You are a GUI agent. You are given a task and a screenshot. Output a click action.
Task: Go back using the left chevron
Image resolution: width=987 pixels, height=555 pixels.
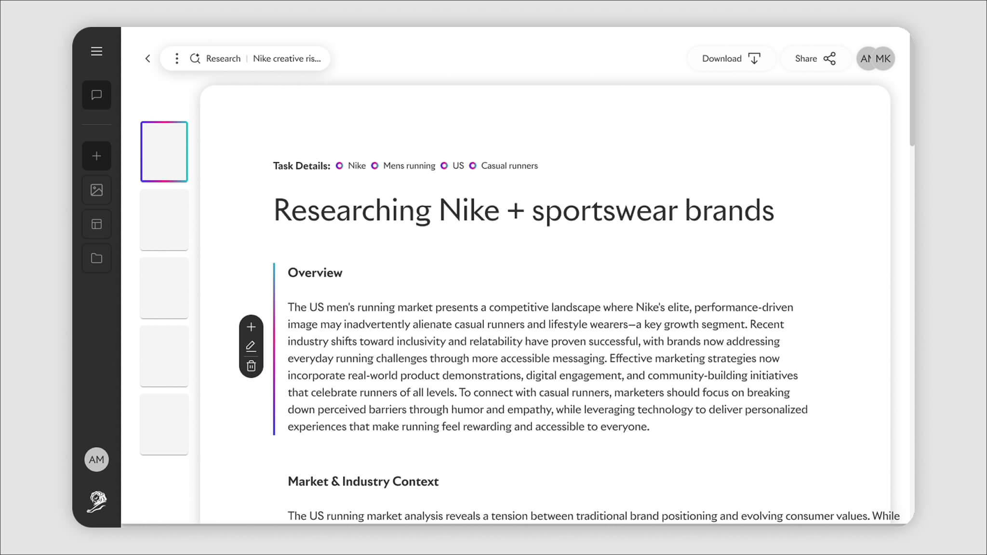click(148, 58)
